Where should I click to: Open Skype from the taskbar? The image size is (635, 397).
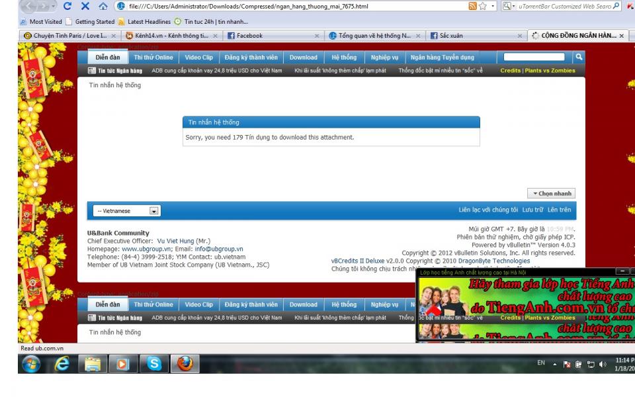click(154, 364)
